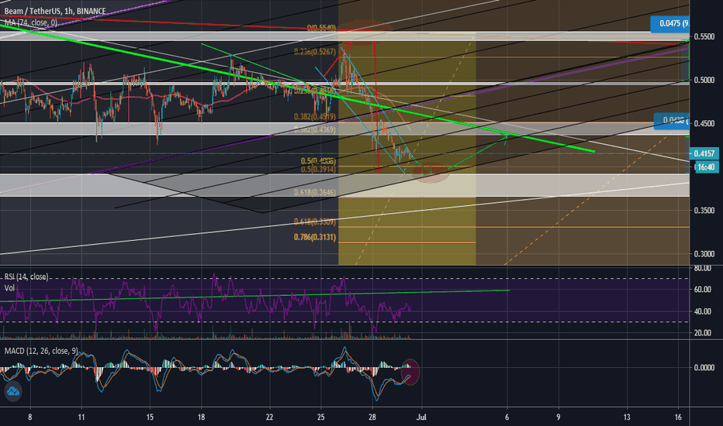
Task: Click the Fibonacci 0.382(0.4369) level label
Action: pyautogui.click(x=316, y=130)
